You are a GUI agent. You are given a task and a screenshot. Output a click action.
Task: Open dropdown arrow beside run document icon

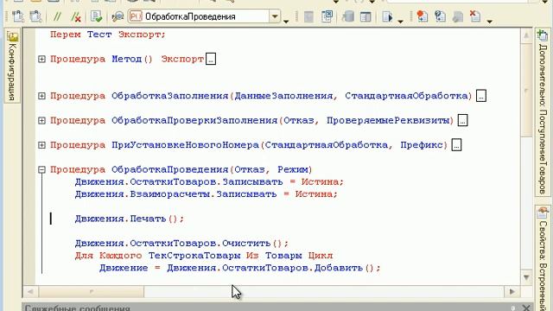[400, 22]
